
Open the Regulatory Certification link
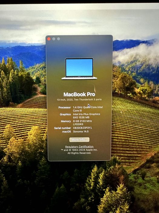[79, 147]
